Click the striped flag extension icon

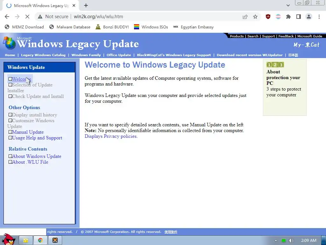[278, 17]
